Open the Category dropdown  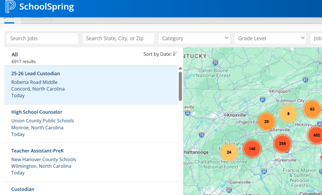pos(194,38)
